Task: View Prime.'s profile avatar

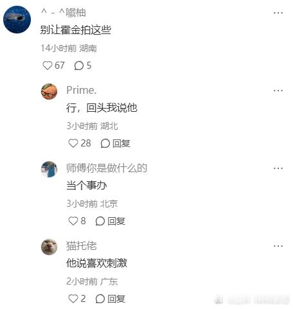Action: point(49,91)
